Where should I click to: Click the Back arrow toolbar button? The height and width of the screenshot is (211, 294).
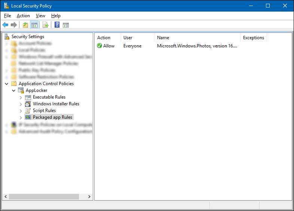tap(5, 25)
